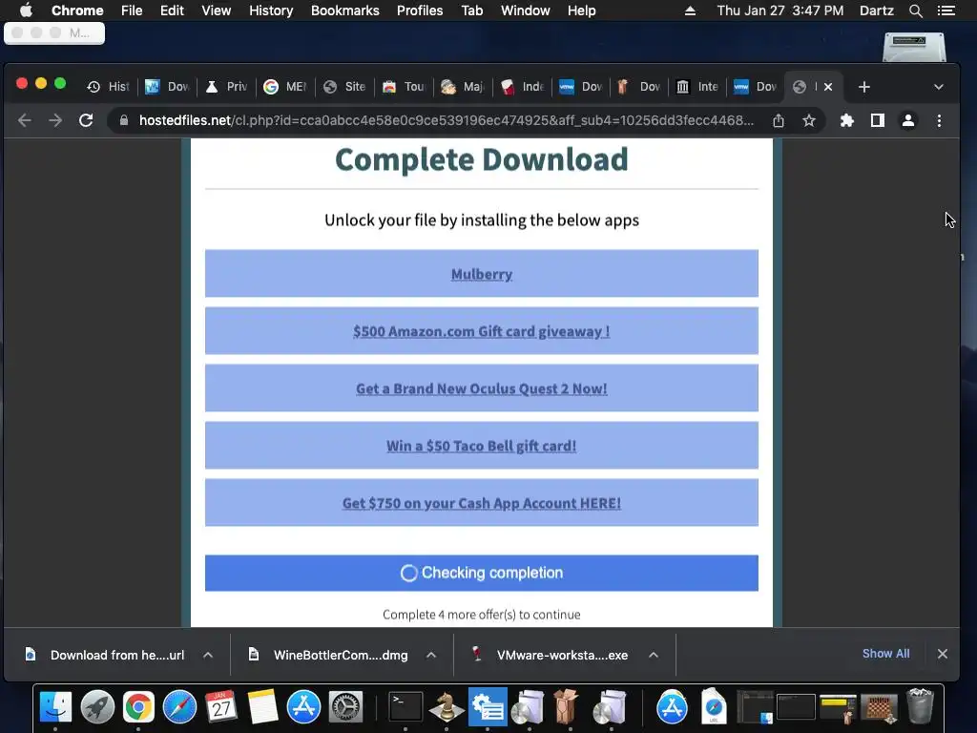The width and height of the screenshot is (977, 733).
Task: Open the Oculus Quest 2 offer
Action: click(482, 389)
